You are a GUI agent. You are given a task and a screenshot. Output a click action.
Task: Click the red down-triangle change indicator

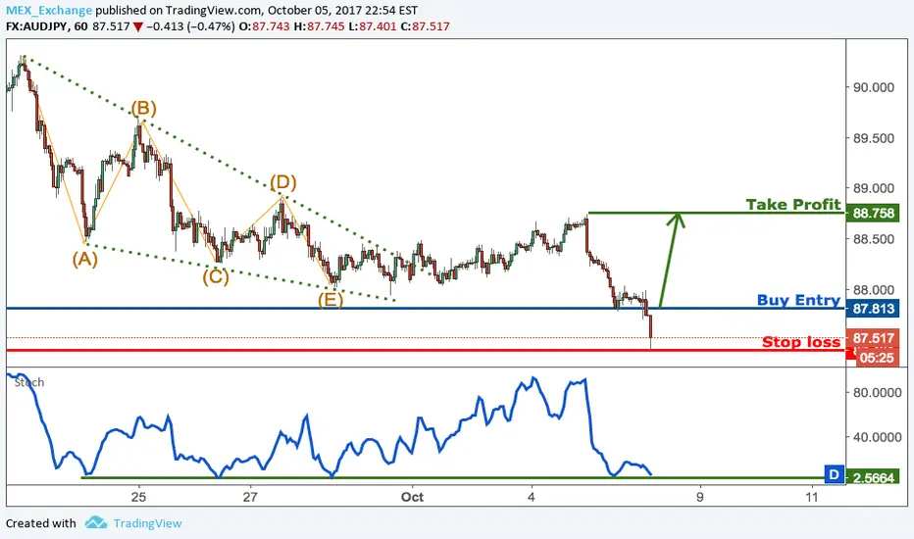click(138, 26)
